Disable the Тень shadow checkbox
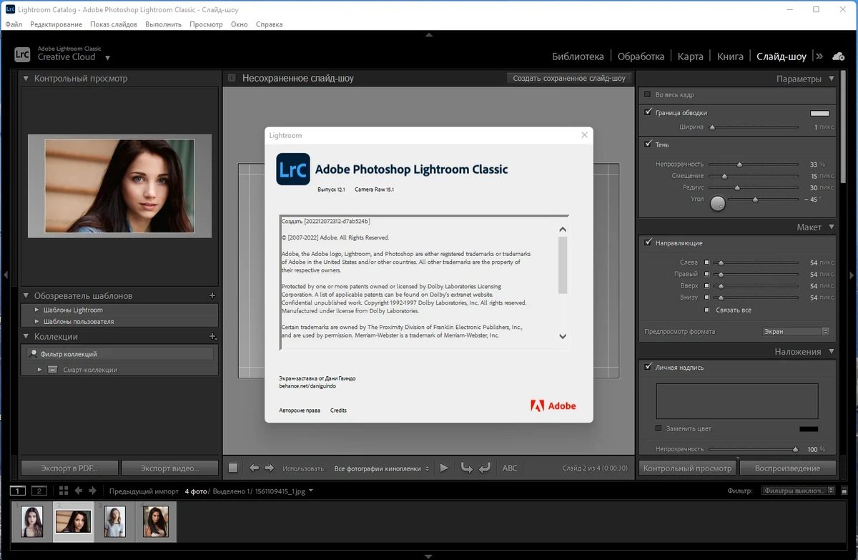858x560 pixels. [648, 144]
